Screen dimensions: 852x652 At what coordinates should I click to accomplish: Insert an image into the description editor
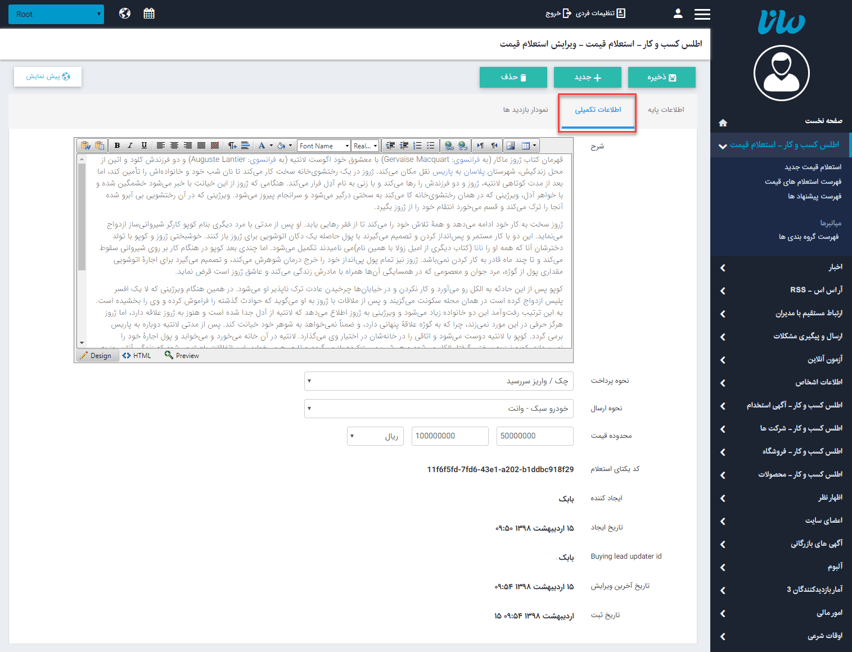pos(510,145)
